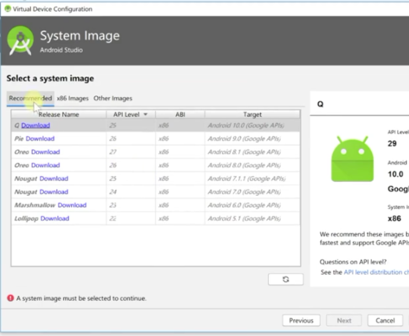Switch to the Other Images tab

coord(113,98)
